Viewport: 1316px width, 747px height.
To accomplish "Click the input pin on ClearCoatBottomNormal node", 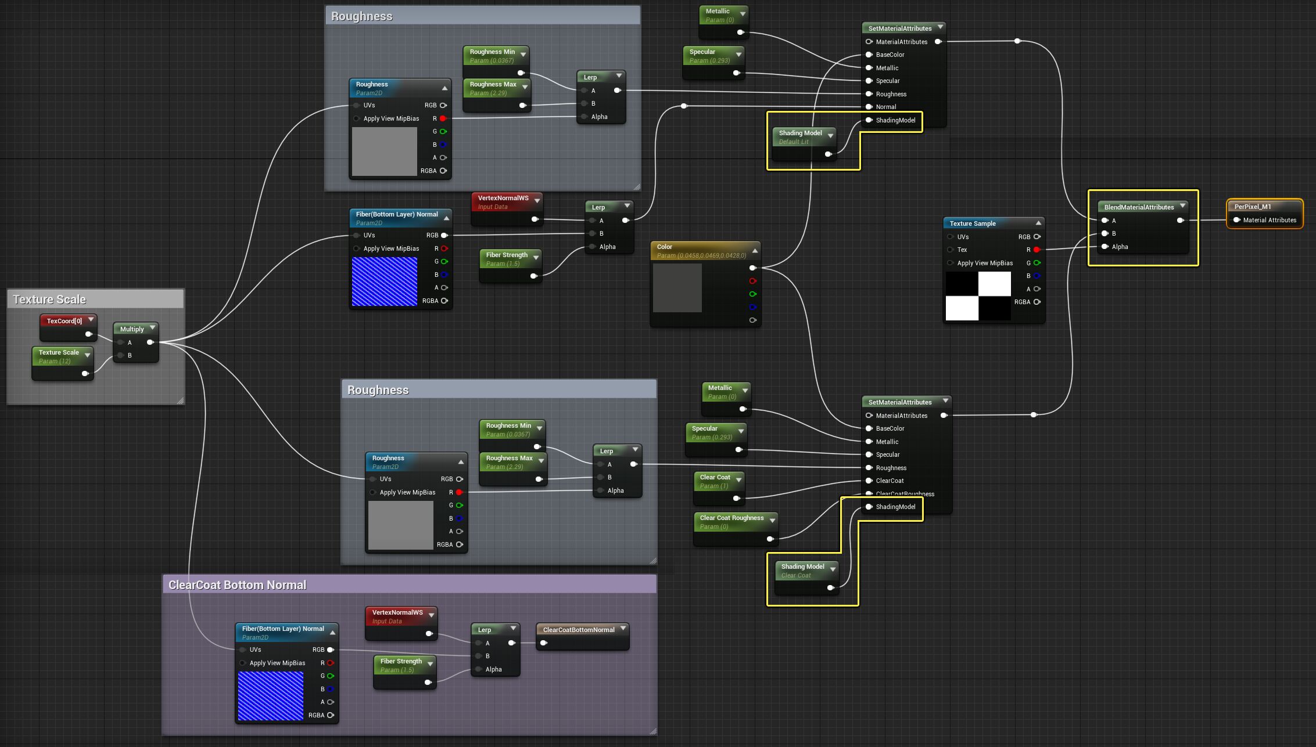I will pos(543,643).
